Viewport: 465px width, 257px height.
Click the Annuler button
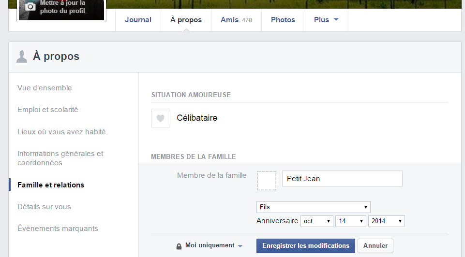tap(375, 246)
